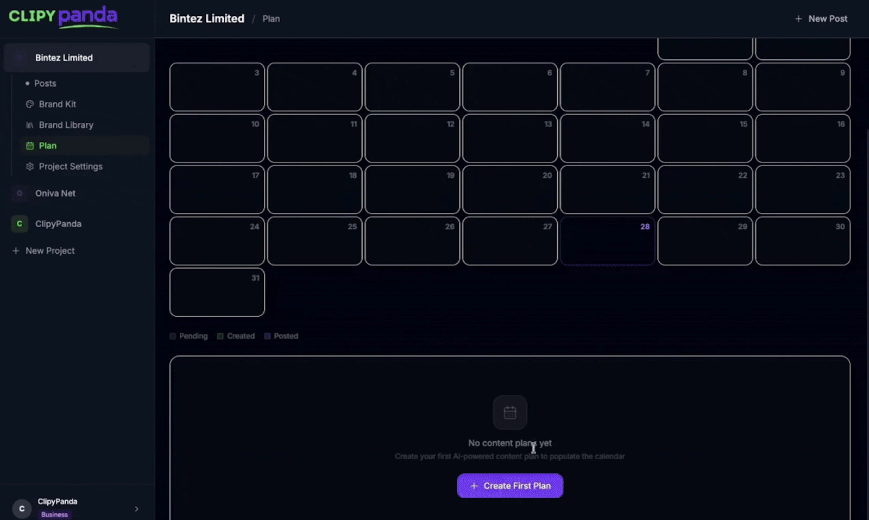The height and width of the screenshot is (520, 869).
Task: Click the plus icon beside New Project
Action: pos(16,250)
